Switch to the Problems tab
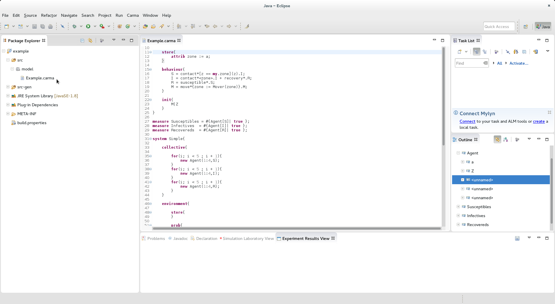The height and width of the screenshot is (304, 555). click(153, 238)
